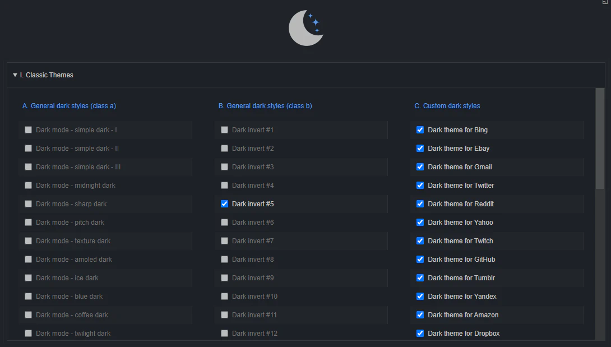The height and width of the screenshot is (347, 611).
Task: Select Dark mode - amoled dark checkbox
Action: [x=29, y=260]
